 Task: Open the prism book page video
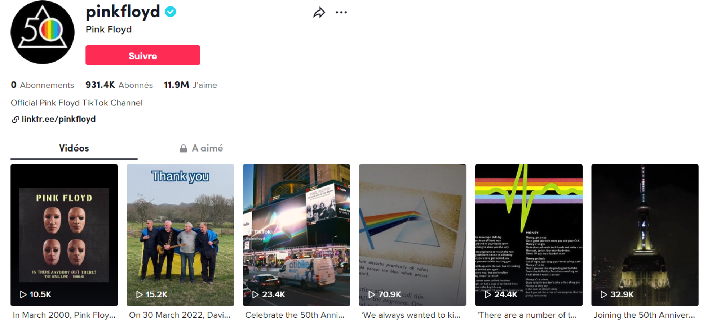pos(412,235)
